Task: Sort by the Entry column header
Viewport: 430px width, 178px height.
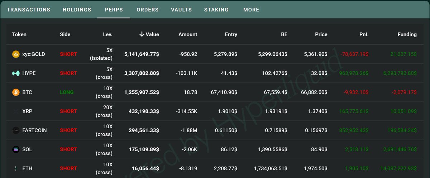Action: [x=231, y=34]
